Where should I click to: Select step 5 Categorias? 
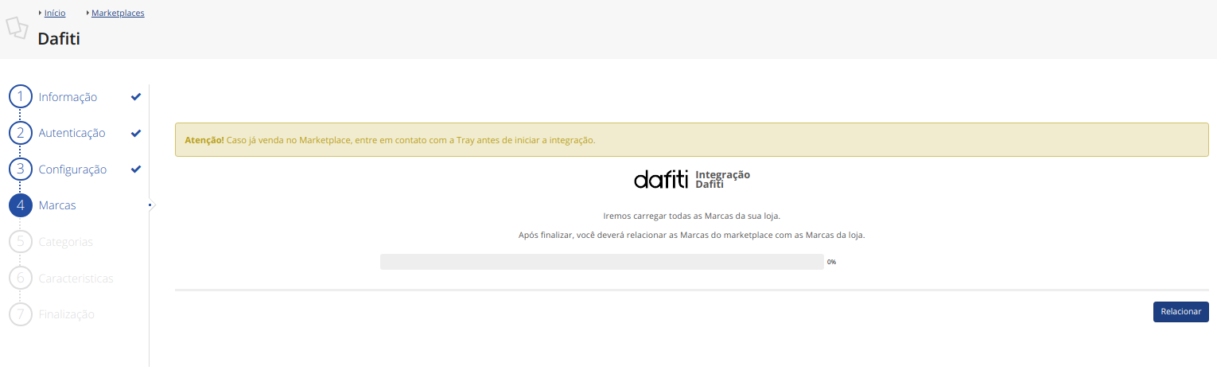pyautogui.click(x=66, y=242)
